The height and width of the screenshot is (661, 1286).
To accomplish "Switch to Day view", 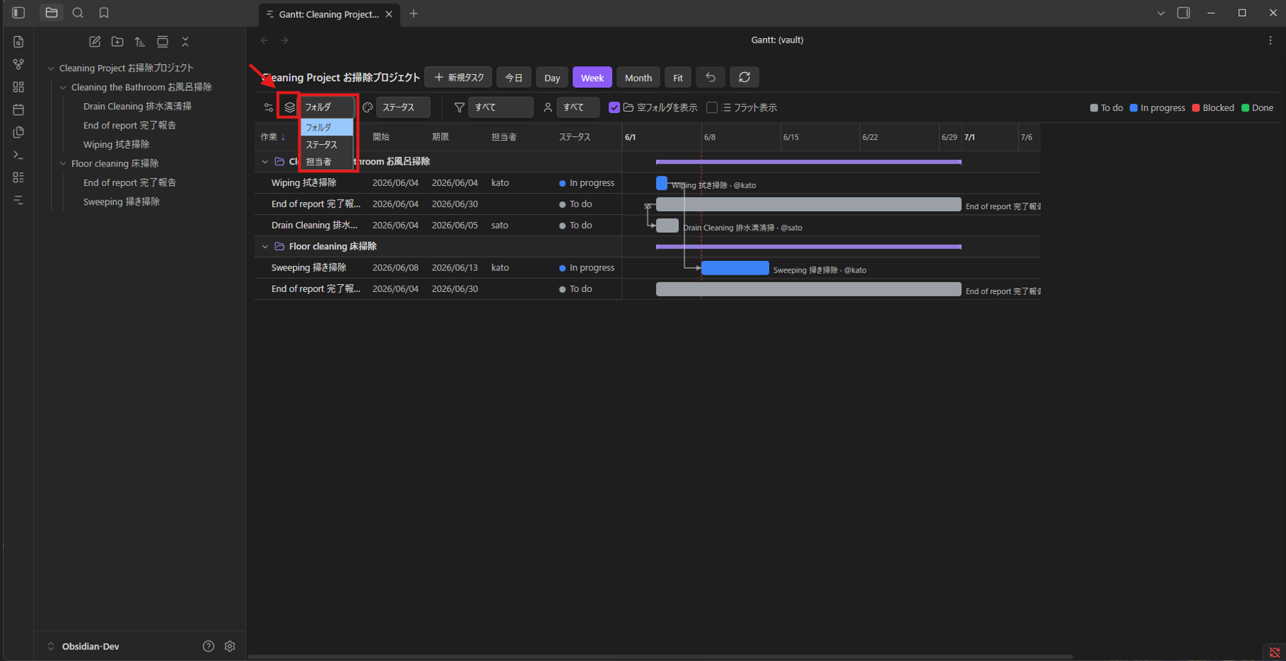I will coord(552,77).
